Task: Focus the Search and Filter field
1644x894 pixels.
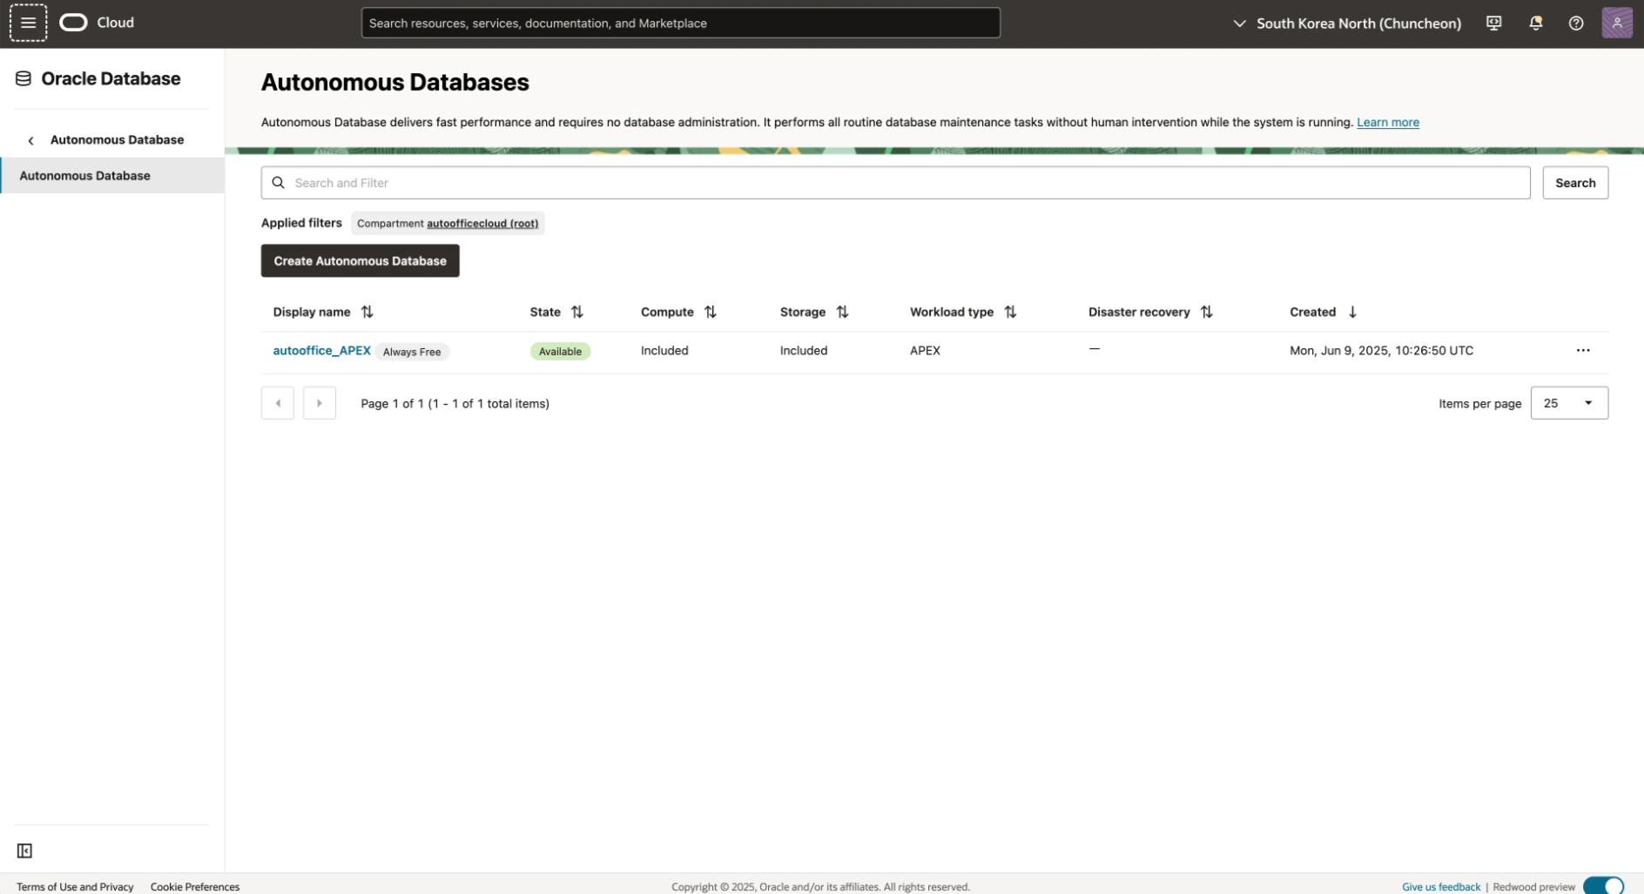Action: pos(895,183)
